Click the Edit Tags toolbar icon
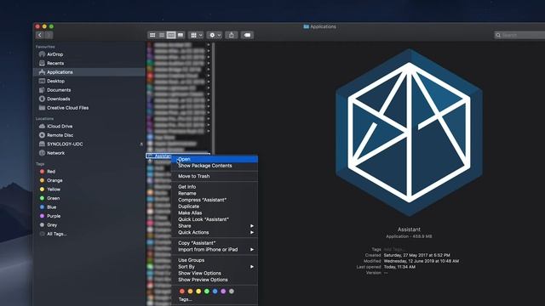The image size is (545, 306). coord(247,35)
